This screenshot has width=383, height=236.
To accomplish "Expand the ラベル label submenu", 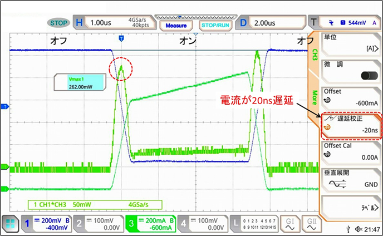I will pyautogui.click(x=350, y=206).
